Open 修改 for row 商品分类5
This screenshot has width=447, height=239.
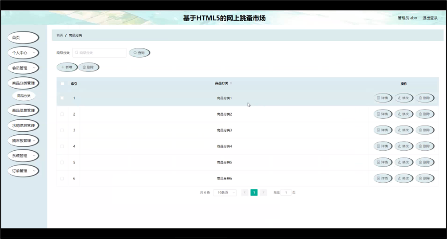coord(403,162)
